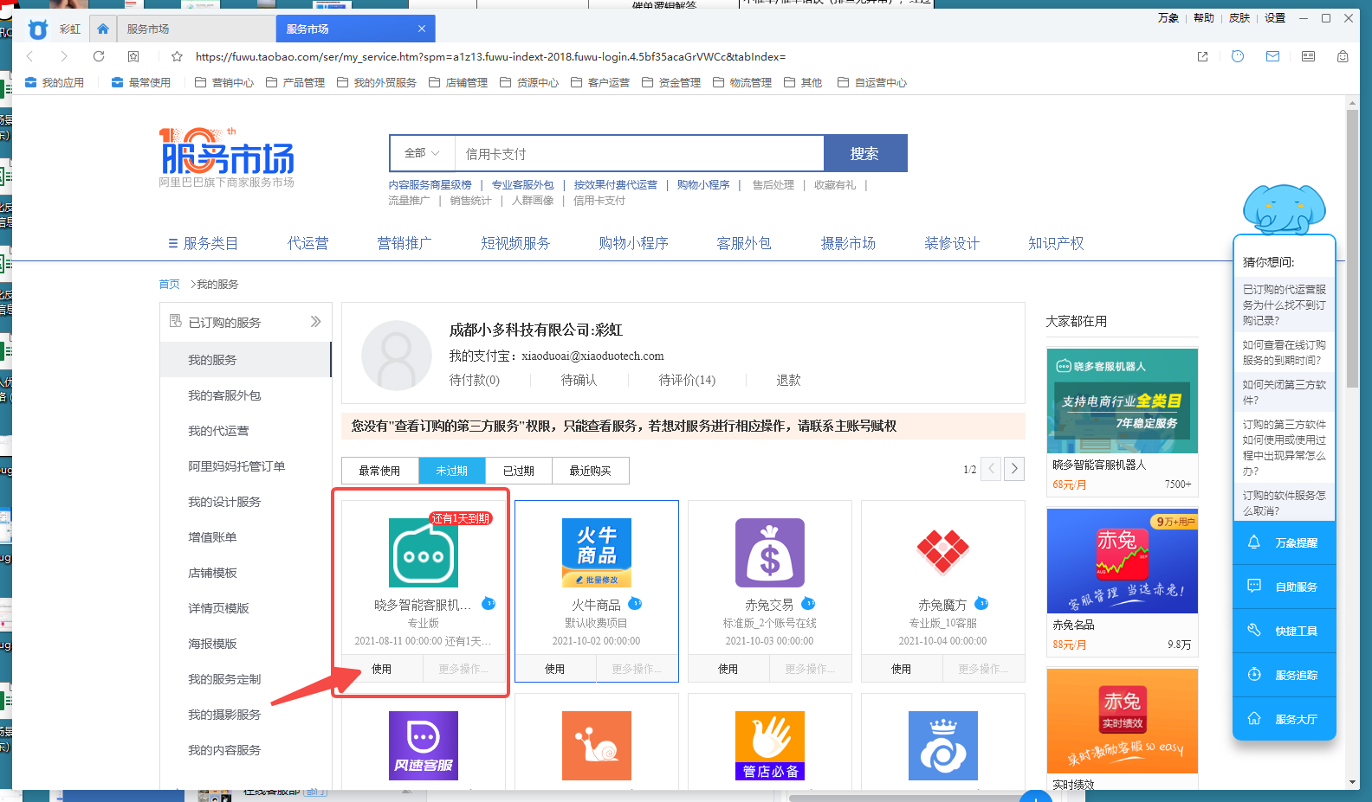Click the 服务市场 10th anniversary logo
The height and width of the screenshot is (802, 1372).
pos(227,157)
